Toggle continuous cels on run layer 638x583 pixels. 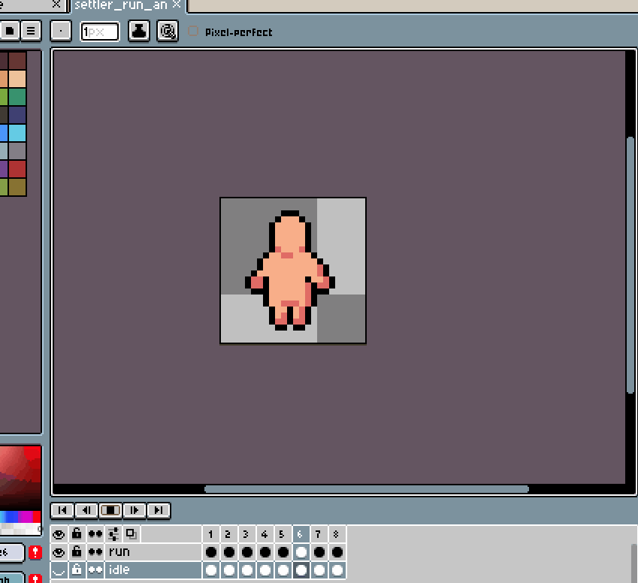(x=95, y=551)
